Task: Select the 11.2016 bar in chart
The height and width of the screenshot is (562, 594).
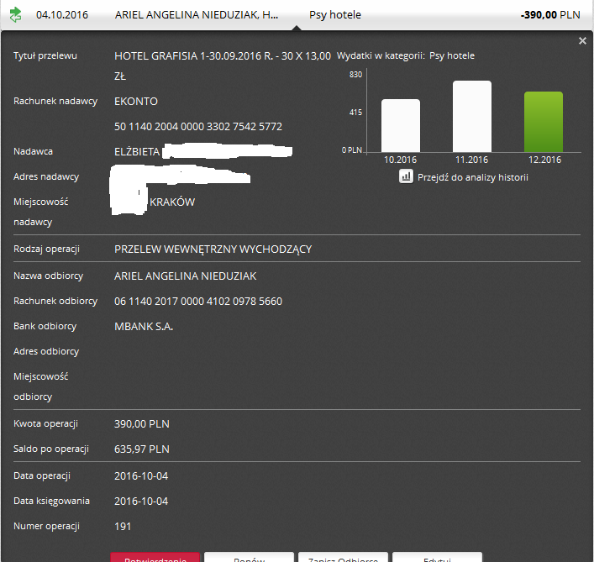Action: [x=471, y=116]
